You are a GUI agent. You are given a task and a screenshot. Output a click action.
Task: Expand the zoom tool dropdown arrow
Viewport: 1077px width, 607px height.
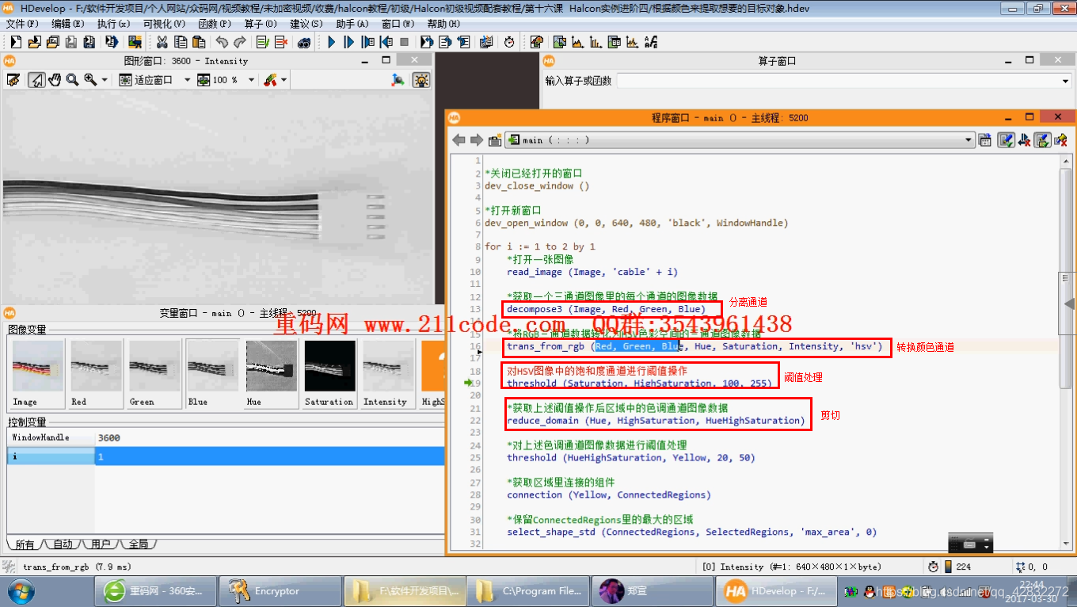105,79
